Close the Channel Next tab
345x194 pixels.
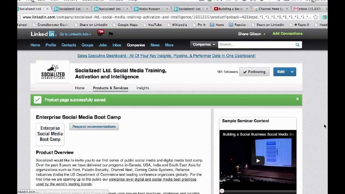pyautogui.click(x=287, y=9)
